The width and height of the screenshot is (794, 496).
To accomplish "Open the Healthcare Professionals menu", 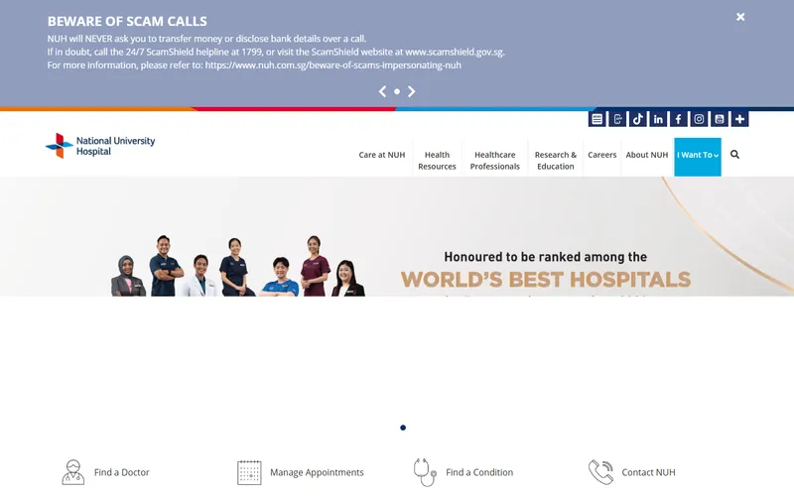I will point(494,161).
